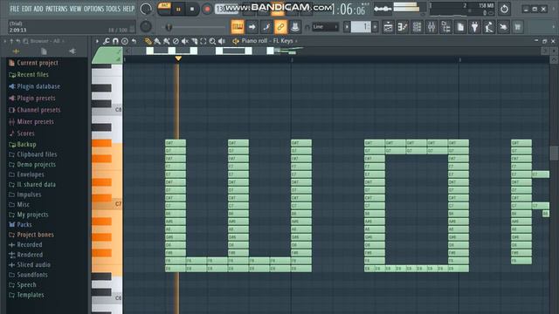Open the Playlist view

coord(388,27)
